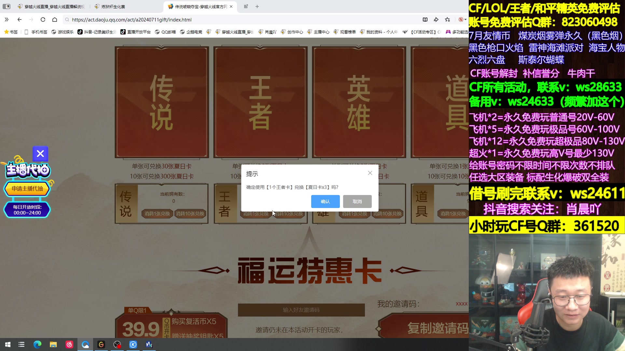Click 传说 card 消耗10张兑换 button
Image resolution: width=625 pixels, height=351 pixels.
pyautogui.click(x=190, y=214)
